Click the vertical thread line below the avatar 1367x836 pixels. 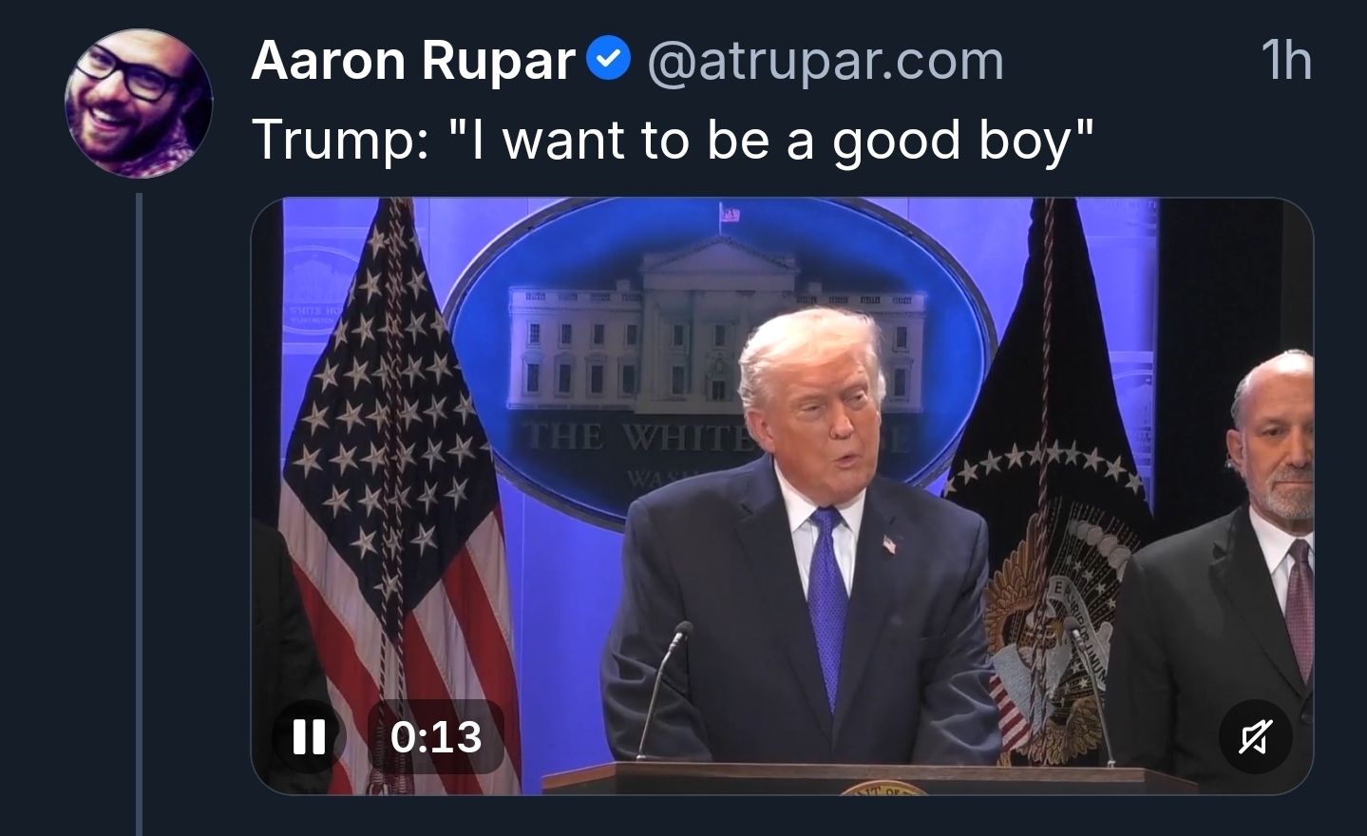coord(139,513)
